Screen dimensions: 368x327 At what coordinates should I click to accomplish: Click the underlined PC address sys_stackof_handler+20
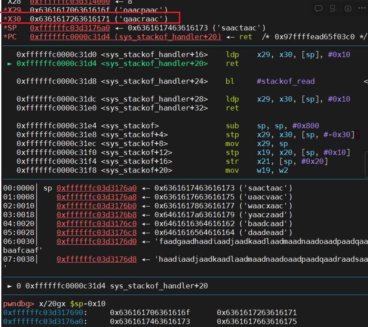click(125, 37)
